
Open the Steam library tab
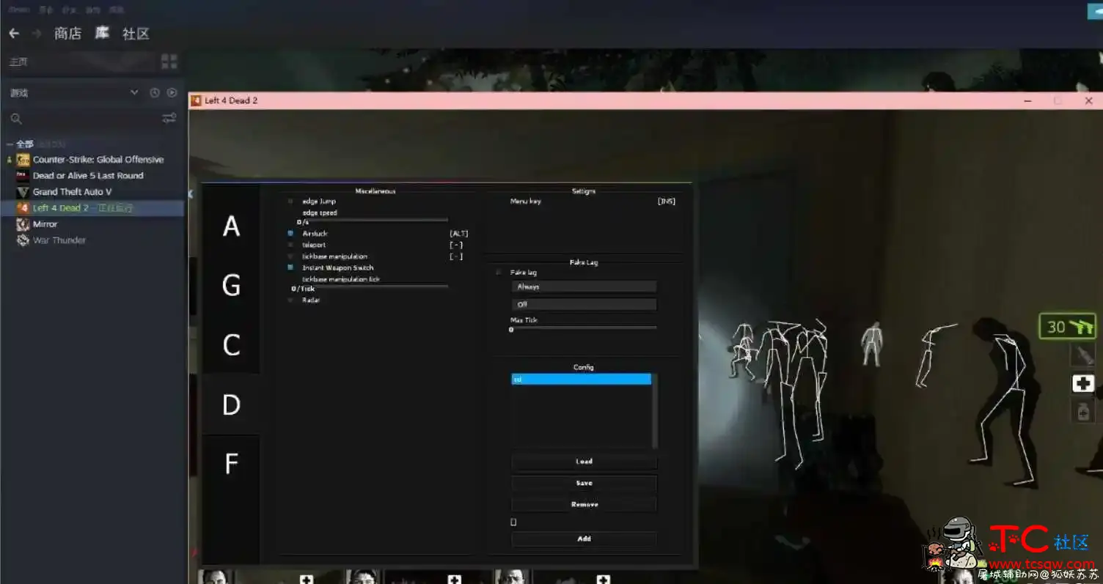point(102,34)
